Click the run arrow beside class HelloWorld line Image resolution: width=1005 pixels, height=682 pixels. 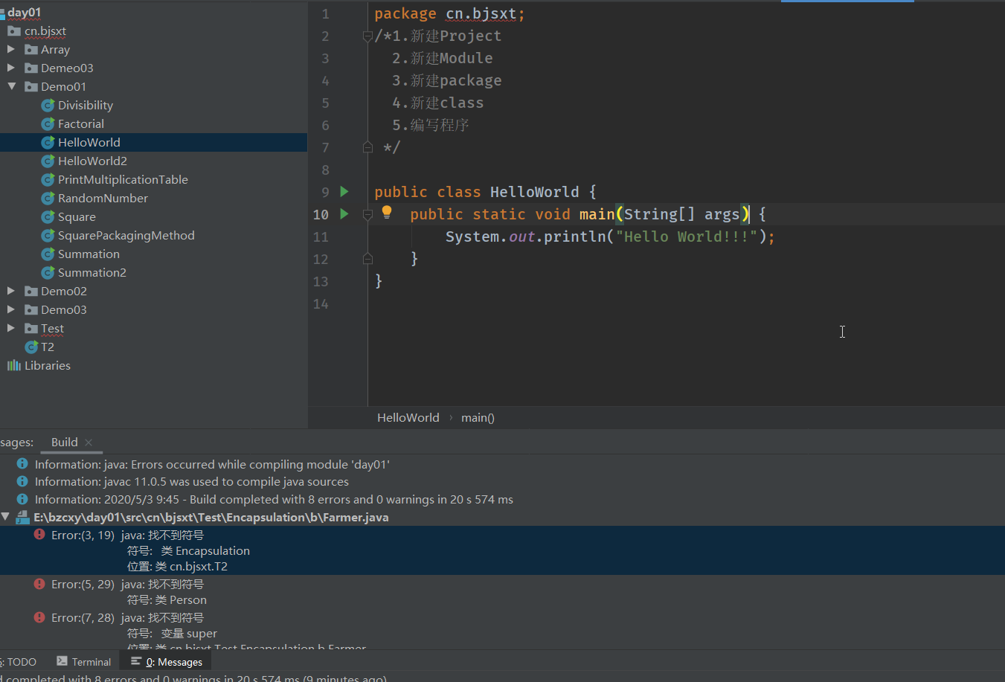tap(344, 192)
